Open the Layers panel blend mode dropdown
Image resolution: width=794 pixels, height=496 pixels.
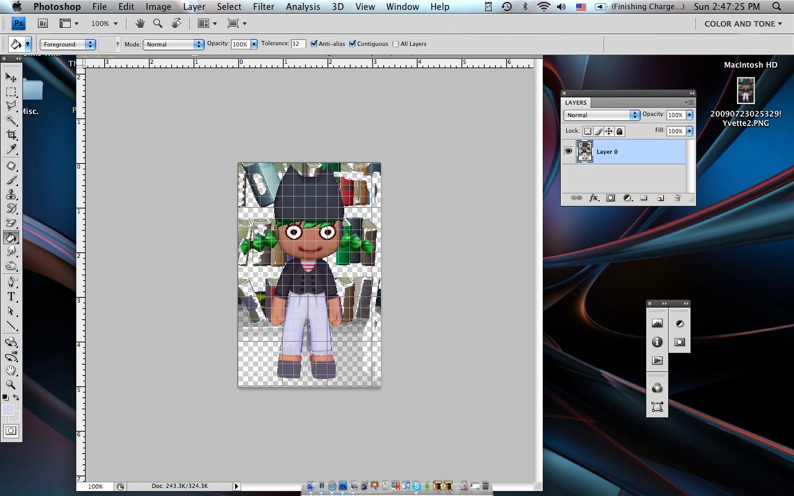coord(601,115)
